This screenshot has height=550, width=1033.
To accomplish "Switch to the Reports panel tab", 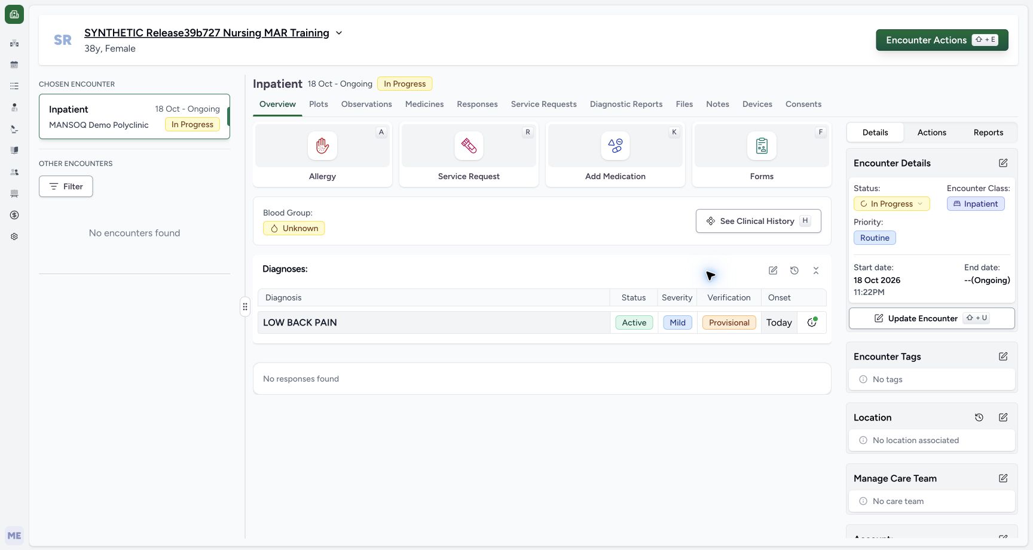I will (x=988, y=133).
